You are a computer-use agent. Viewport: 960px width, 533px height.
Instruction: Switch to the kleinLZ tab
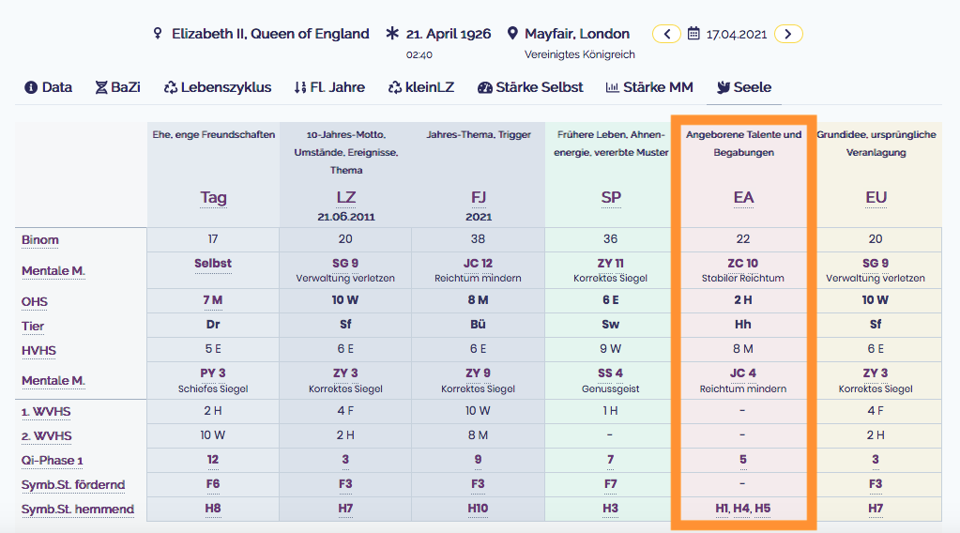[421, 87]
